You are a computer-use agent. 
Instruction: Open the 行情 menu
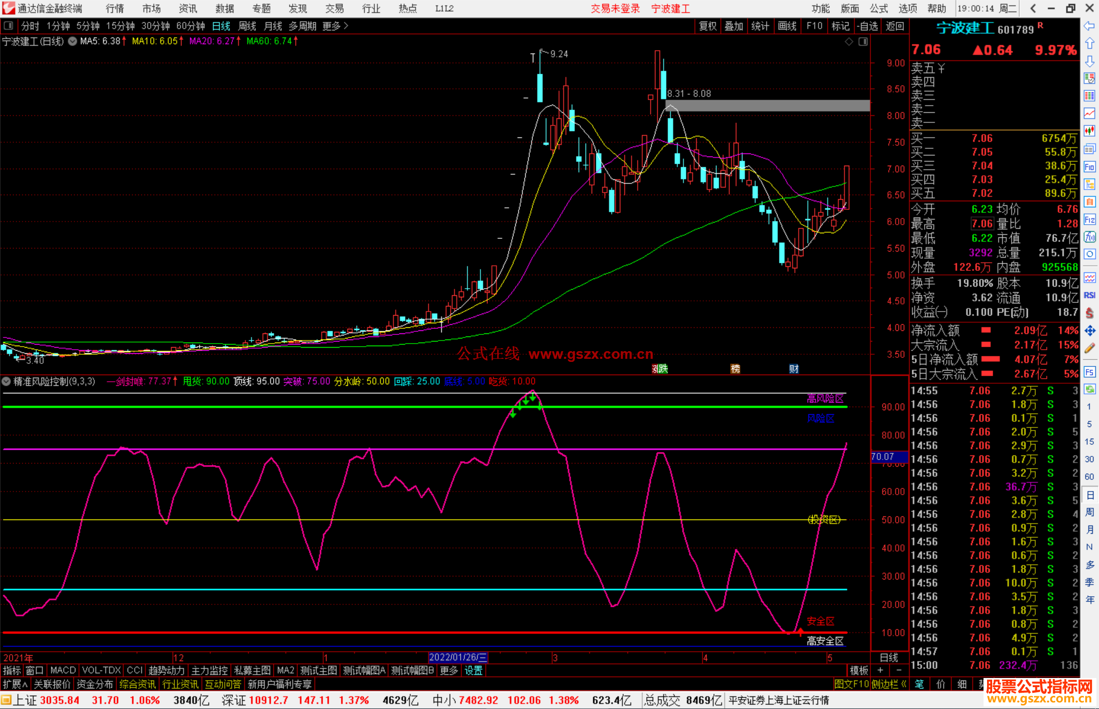(x=115, y=9)
